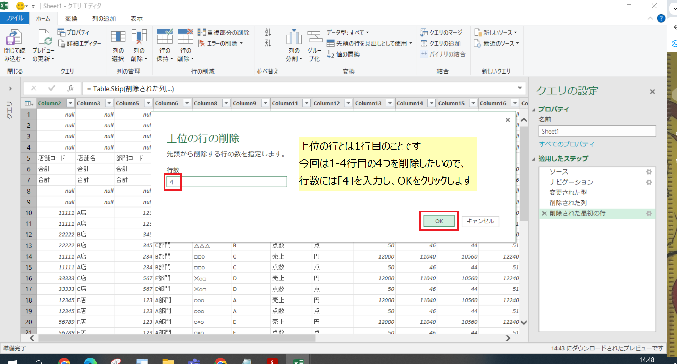The width and height of the screenshot is (677, 364).
Task: Delete the 削除された最初の行 step via its X
Action: pos(544,213)
